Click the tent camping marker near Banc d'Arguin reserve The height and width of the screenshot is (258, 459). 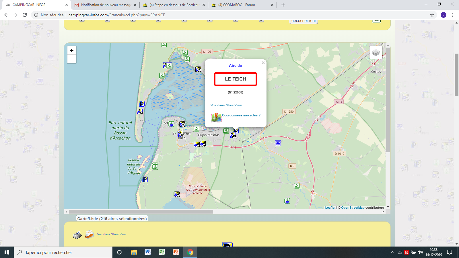pos(155,166)
